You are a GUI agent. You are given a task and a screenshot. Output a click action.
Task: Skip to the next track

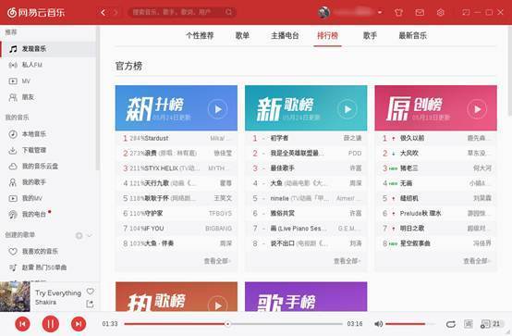tap(79, 324)
